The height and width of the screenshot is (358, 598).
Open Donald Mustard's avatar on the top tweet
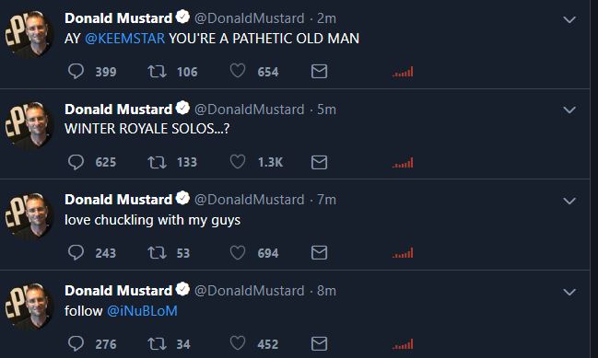click(29, 33)
